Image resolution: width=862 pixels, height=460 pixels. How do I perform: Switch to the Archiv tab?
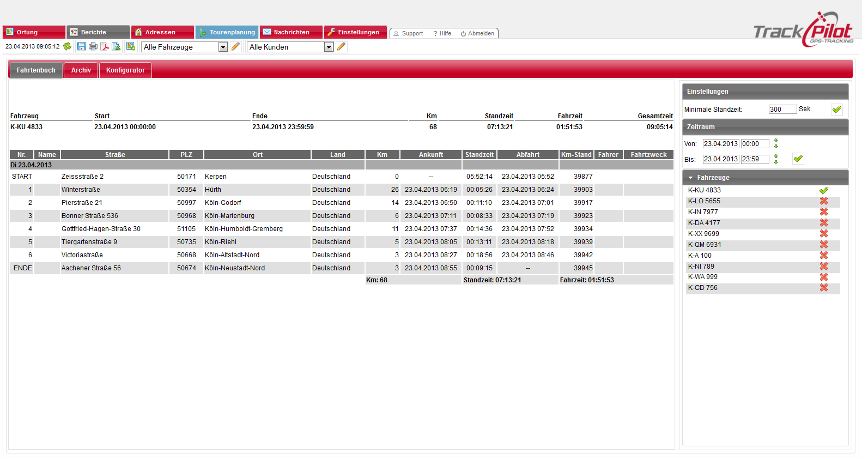(x=81, y=70)
